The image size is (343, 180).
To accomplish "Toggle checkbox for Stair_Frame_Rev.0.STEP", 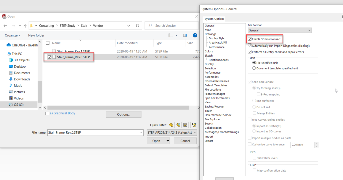I will (x=50, y=57).
